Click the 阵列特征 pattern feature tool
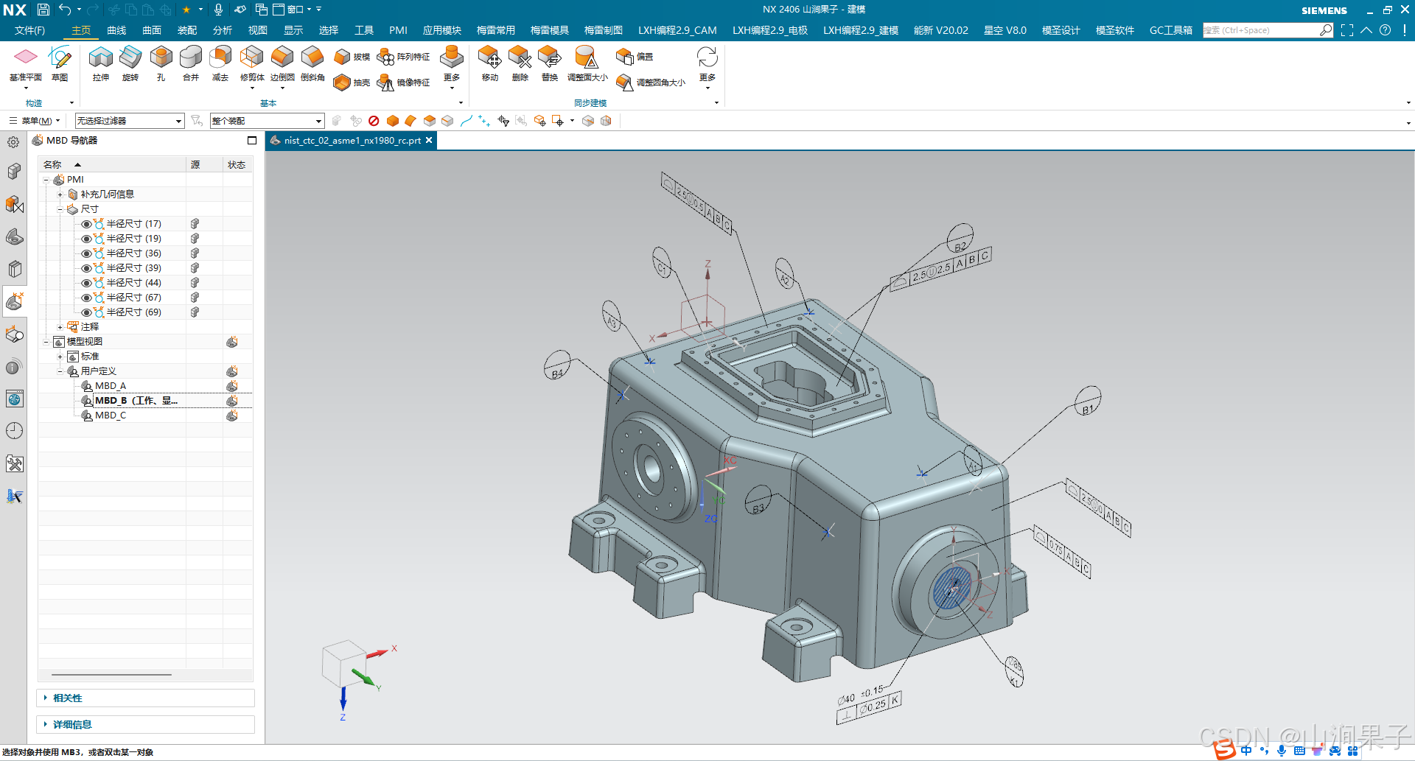Screen dimensions: 1415x761 [403, 57]
